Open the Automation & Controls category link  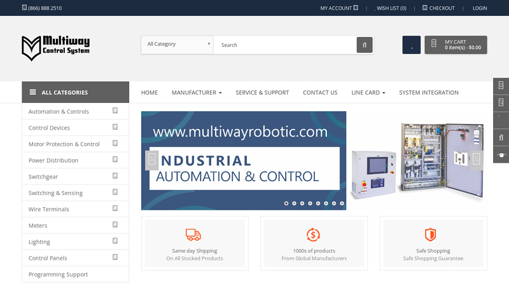(x=59, y=111)
